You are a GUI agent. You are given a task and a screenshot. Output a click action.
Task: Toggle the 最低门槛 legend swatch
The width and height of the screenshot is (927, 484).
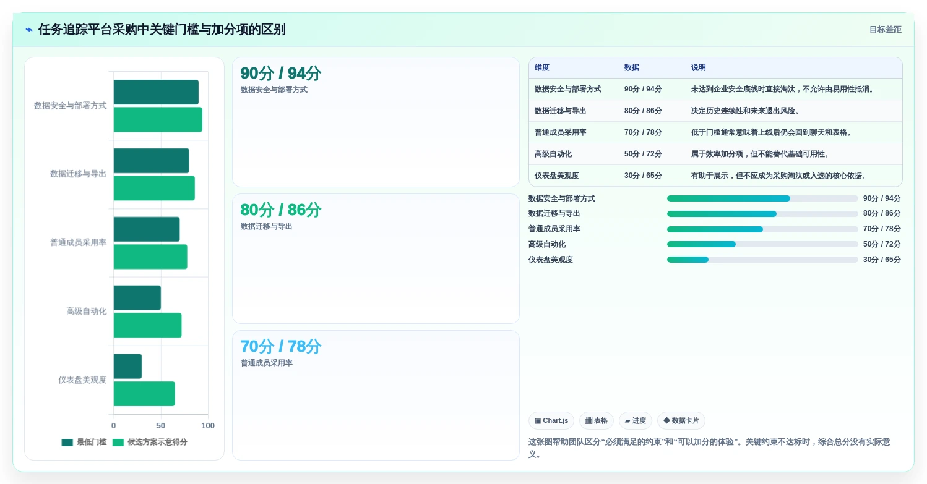pyautogui.click(x=67, y=443)
